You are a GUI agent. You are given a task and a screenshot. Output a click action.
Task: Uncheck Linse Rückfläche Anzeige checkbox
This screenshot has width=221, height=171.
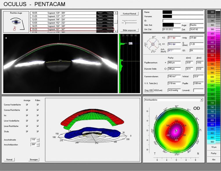[27, 126]
